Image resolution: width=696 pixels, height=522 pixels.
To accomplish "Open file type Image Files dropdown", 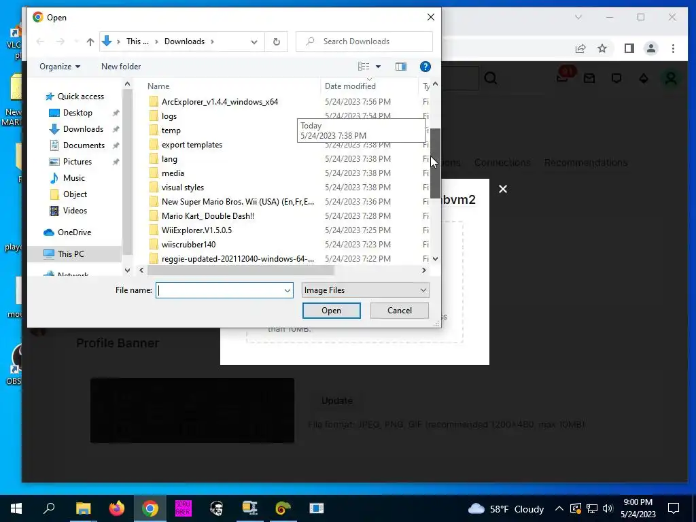I will (365, 290).
